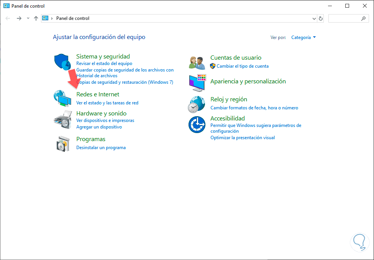Click Ver el estado y las tareas de red
This screenshot has width=374, height=260.
pyautogui.click(x=107, y=103)
